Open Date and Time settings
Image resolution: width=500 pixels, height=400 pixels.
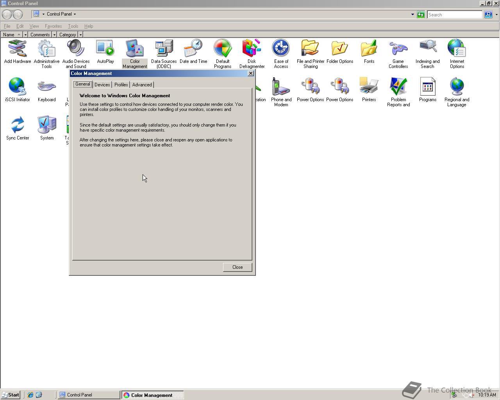tap(193, 52)
